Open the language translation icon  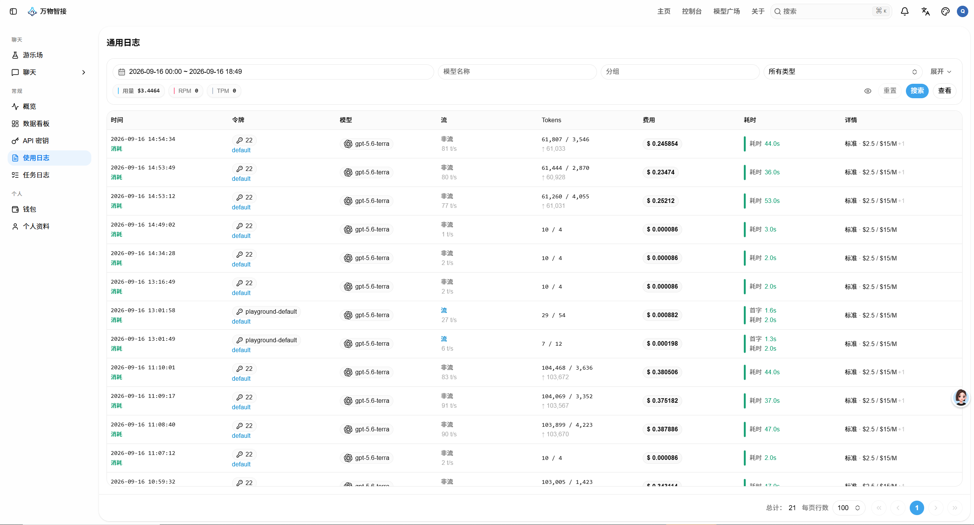point(925,11)
